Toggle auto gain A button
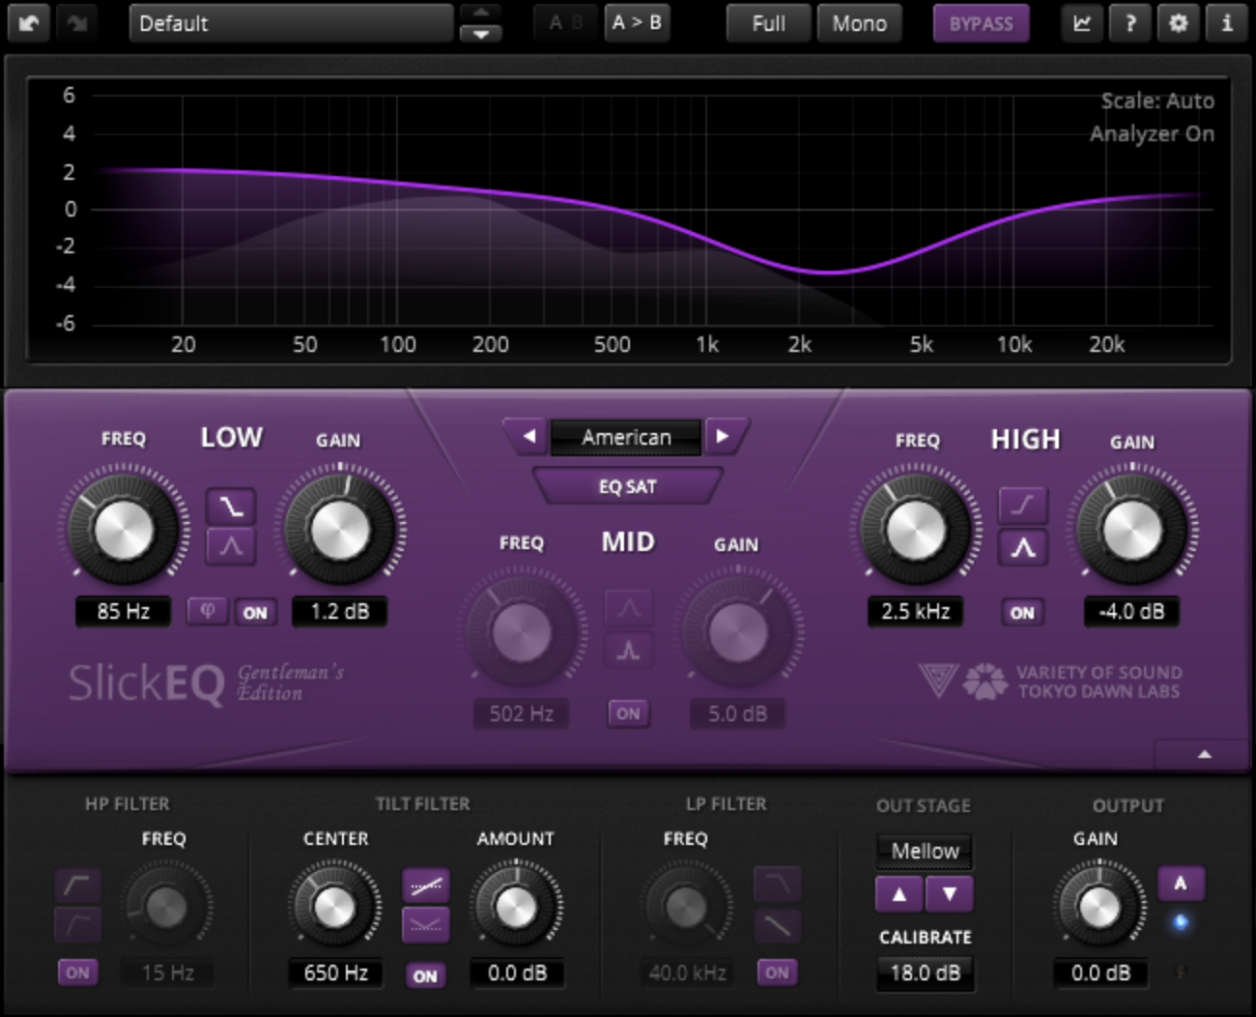1256x1017 pixels. pyautogui.click(x=1180, y=883)
